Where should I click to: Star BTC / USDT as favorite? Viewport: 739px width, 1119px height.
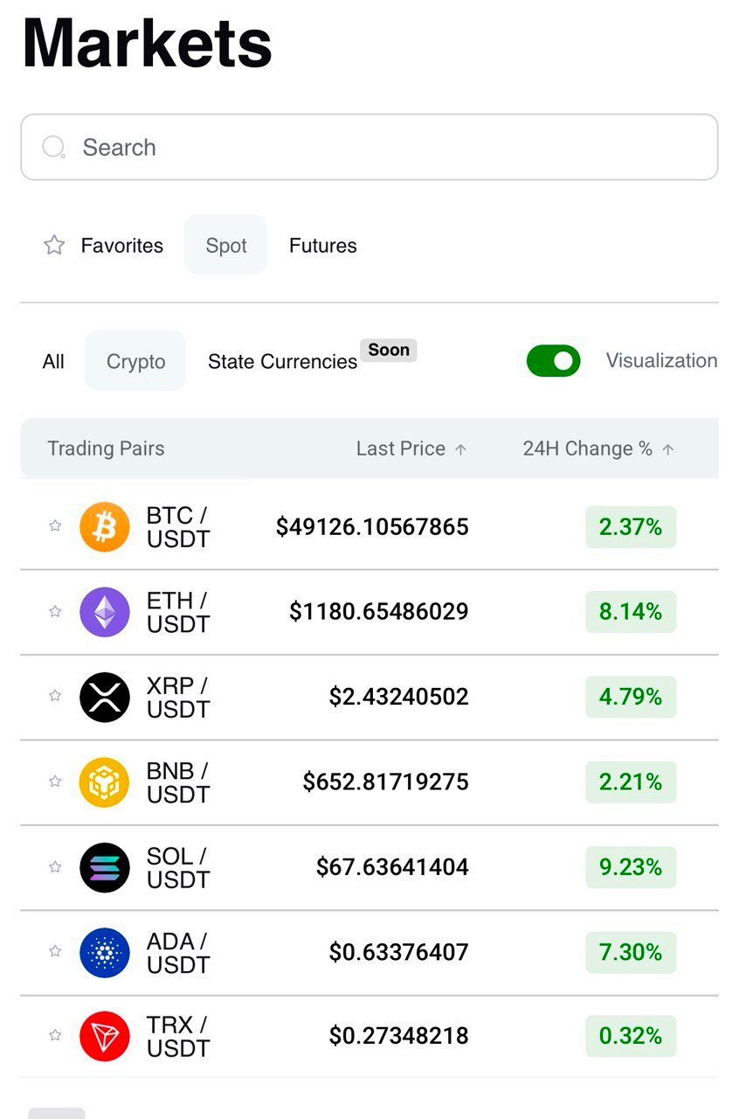[x=55, y=525]
